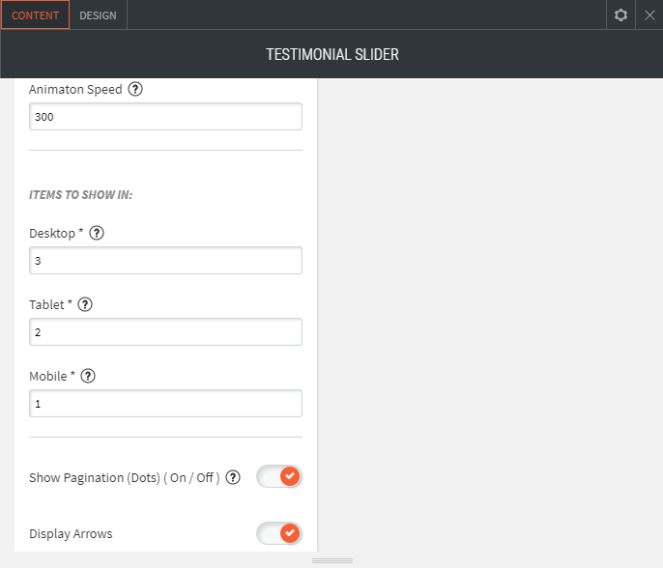Screen dimensions: 663x568
Task: Disable the Show Pagination (Dots) toggle
Action: [x=279, y=477]
